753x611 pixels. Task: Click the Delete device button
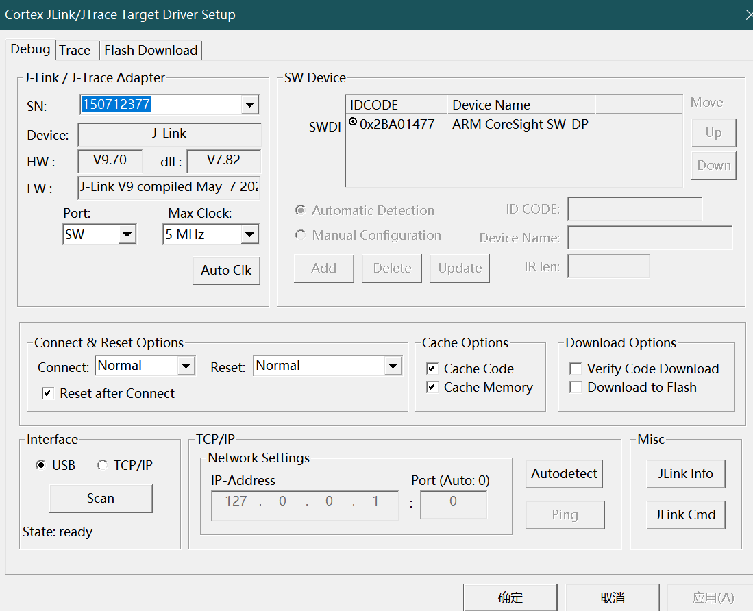[392, 269]
